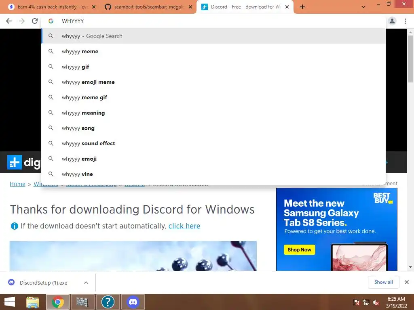Image resolution: width=414 pixels, height=310 pixels.
Task: Select the whyyyy meme gif suggestion
Action: [213, 97]
